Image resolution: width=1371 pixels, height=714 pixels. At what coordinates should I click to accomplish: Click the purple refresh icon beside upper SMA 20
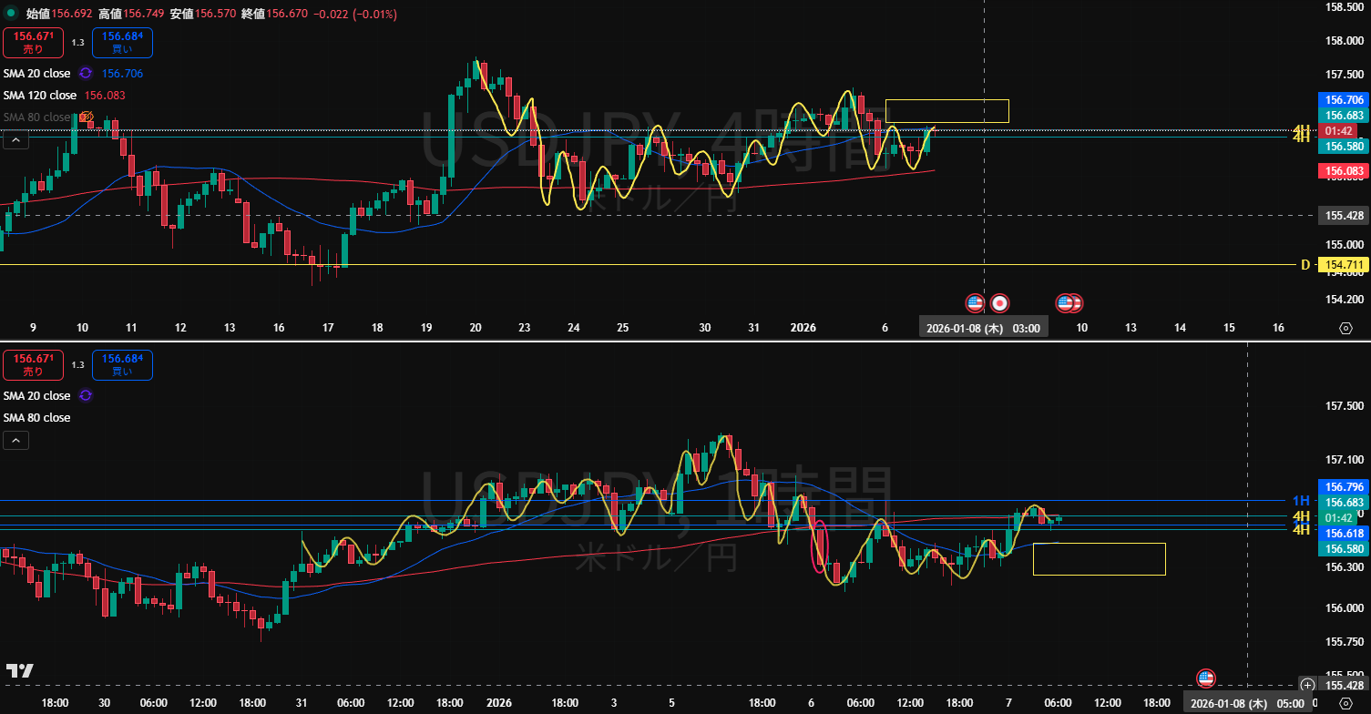point(86,73)
